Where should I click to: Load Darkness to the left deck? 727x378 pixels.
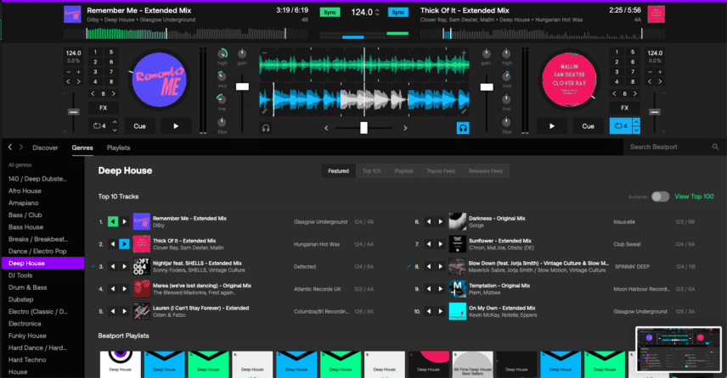pos(428,221)
